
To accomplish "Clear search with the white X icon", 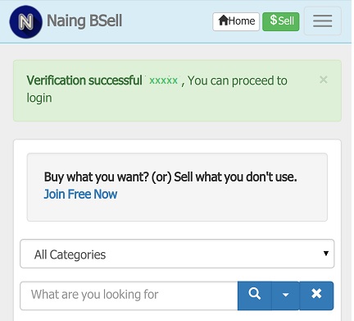I will click(316, 296).
